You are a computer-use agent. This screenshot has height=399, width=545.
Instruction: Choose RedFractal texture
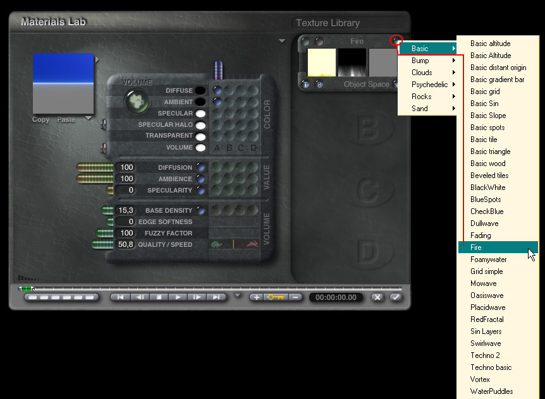coord(498,319)
